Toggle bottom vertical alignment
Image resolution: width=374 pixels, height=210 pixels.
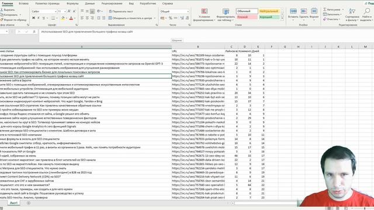pos(92,11)
